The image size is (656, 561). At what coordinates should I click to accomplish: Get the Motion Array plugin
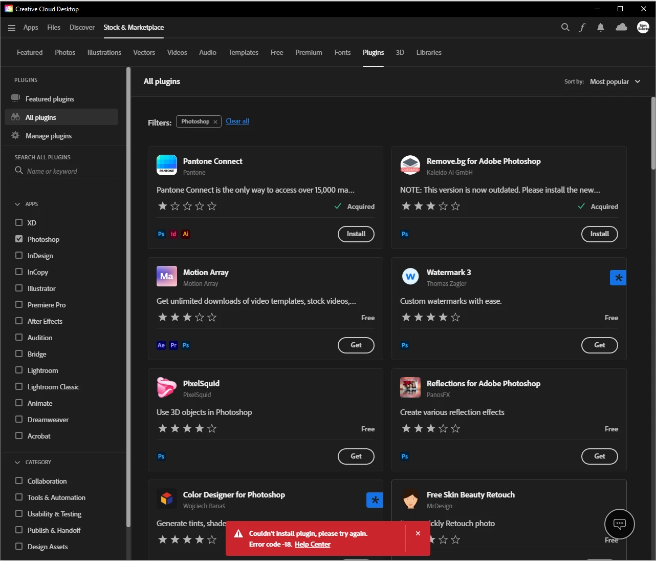(x=356, y=345)
